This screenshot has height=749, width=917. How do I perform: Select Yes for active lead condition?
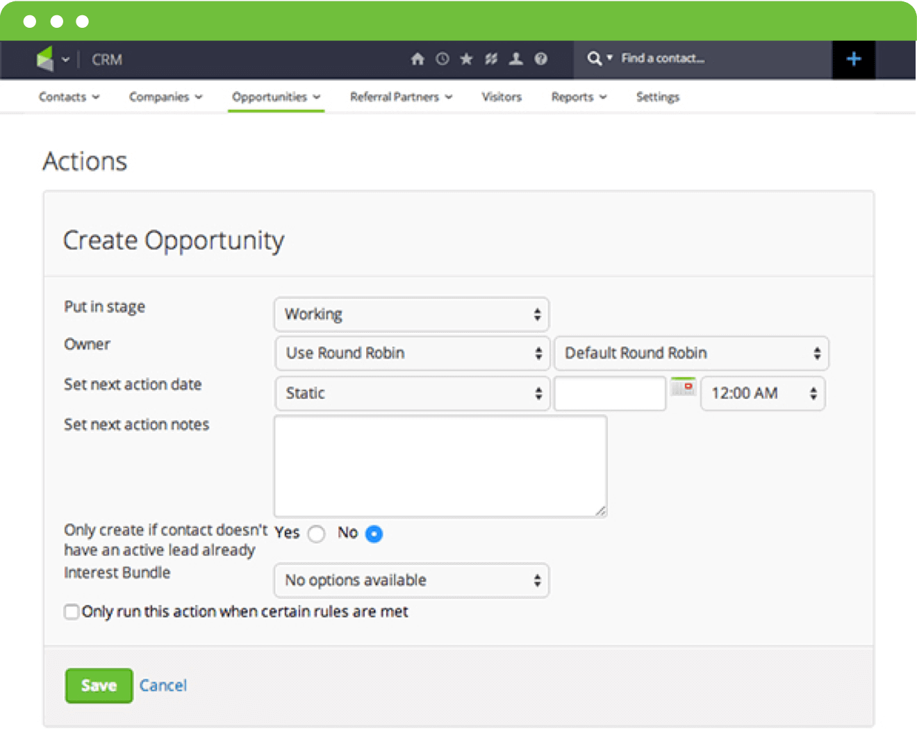[x=317, y=534]
